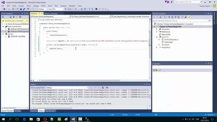Toggle Word Wrap icon in Output toolbar

(x=107, y=87)
